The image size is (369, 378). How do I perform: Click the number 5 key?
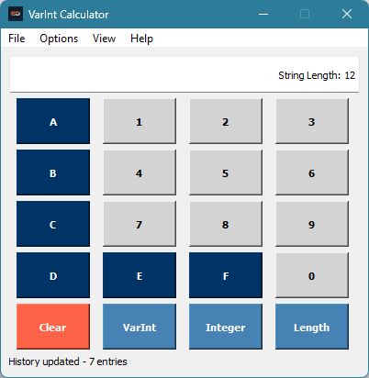coord(226,172)
